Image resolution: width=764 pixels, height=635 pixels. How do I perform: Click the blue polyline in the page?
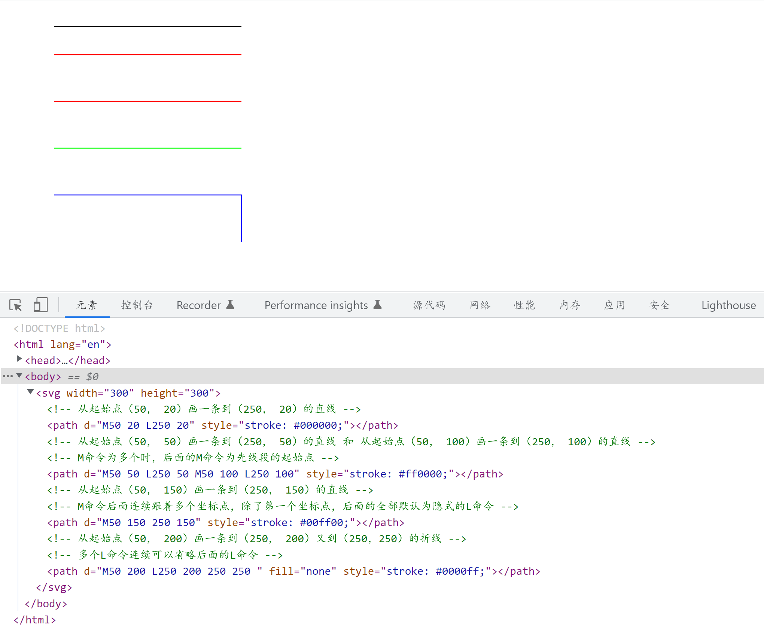click(x=148, y=195)
